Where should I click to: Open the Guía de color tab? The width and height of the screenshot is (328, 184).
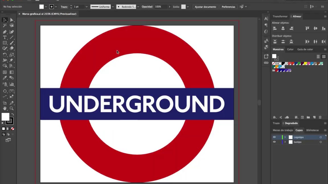(305, 49)
